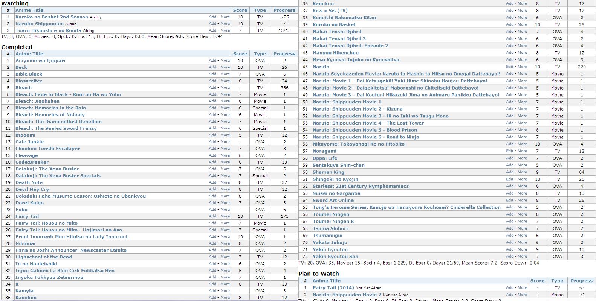Click Add in the Devil May Cry row
This screenshot has height=301, width=596.
(x=212, y=189)
